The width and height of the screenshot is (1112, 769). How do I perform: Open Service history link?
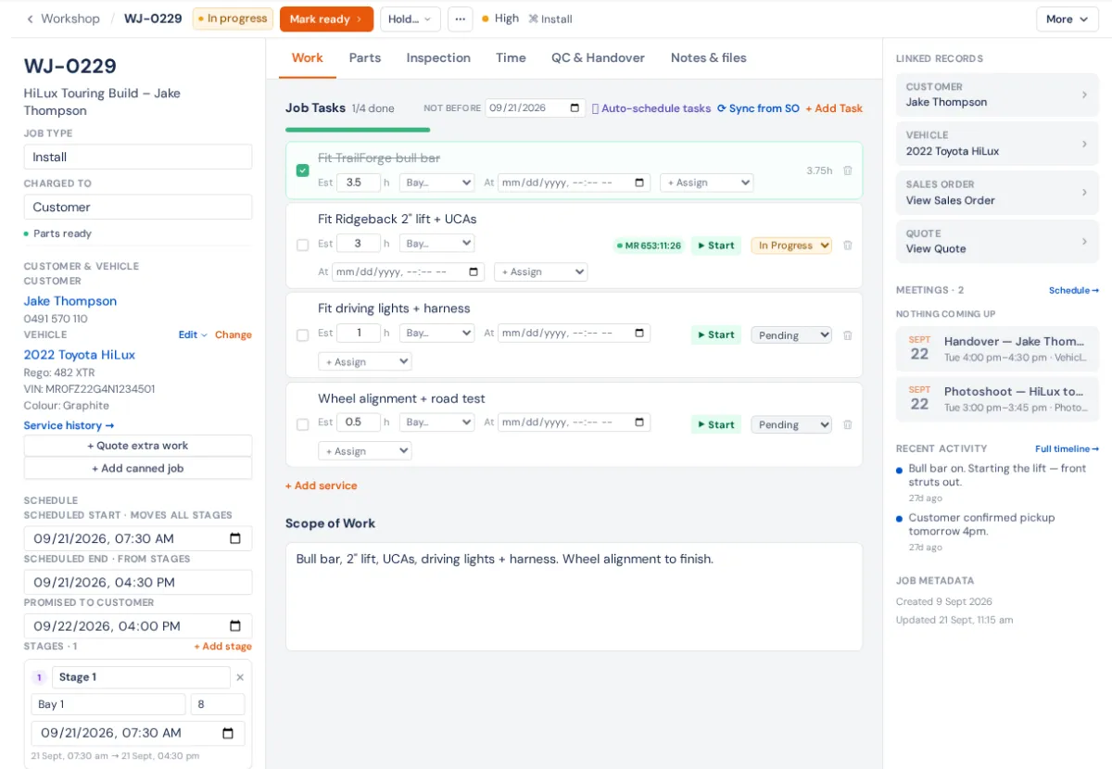tap(69, 425)
